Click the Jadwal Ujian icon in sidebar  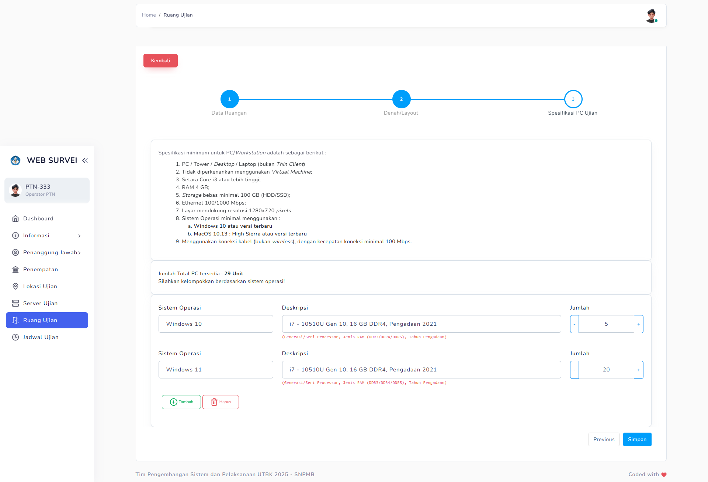(x=14, y=337)
